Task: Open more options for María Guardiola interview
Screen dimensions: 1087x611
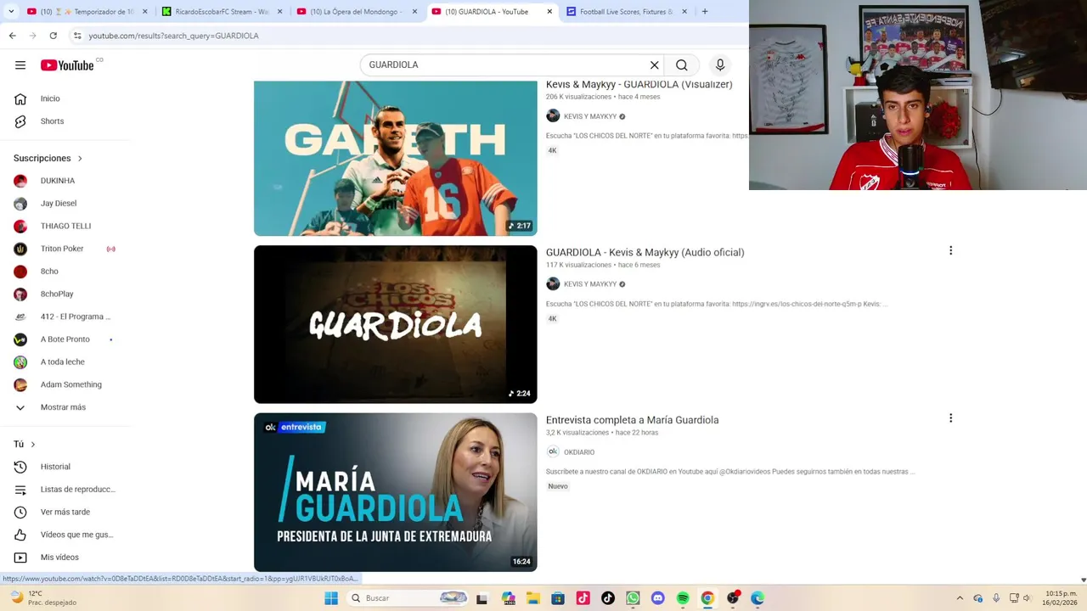Action: point(950,418)
